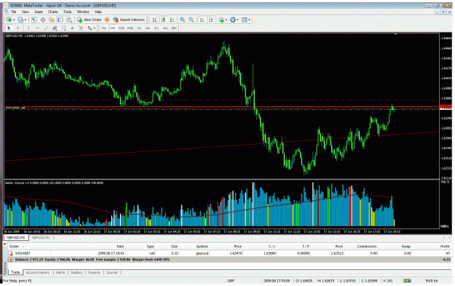Select the Cursor arrow tool
Image resolution: width=455 pixels, height=286 pixels.
9,28
